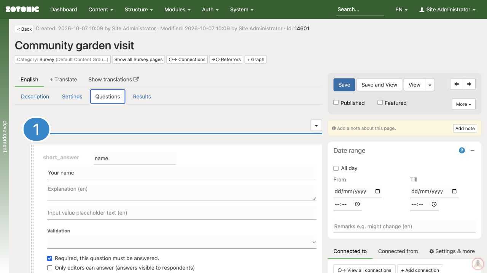Click the Zotonic logo

22,9
